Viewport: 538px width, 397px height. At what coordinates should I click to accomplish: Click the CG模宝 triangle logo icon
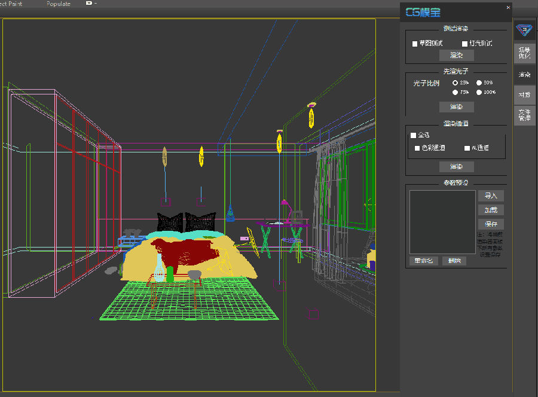pos(524,30)
